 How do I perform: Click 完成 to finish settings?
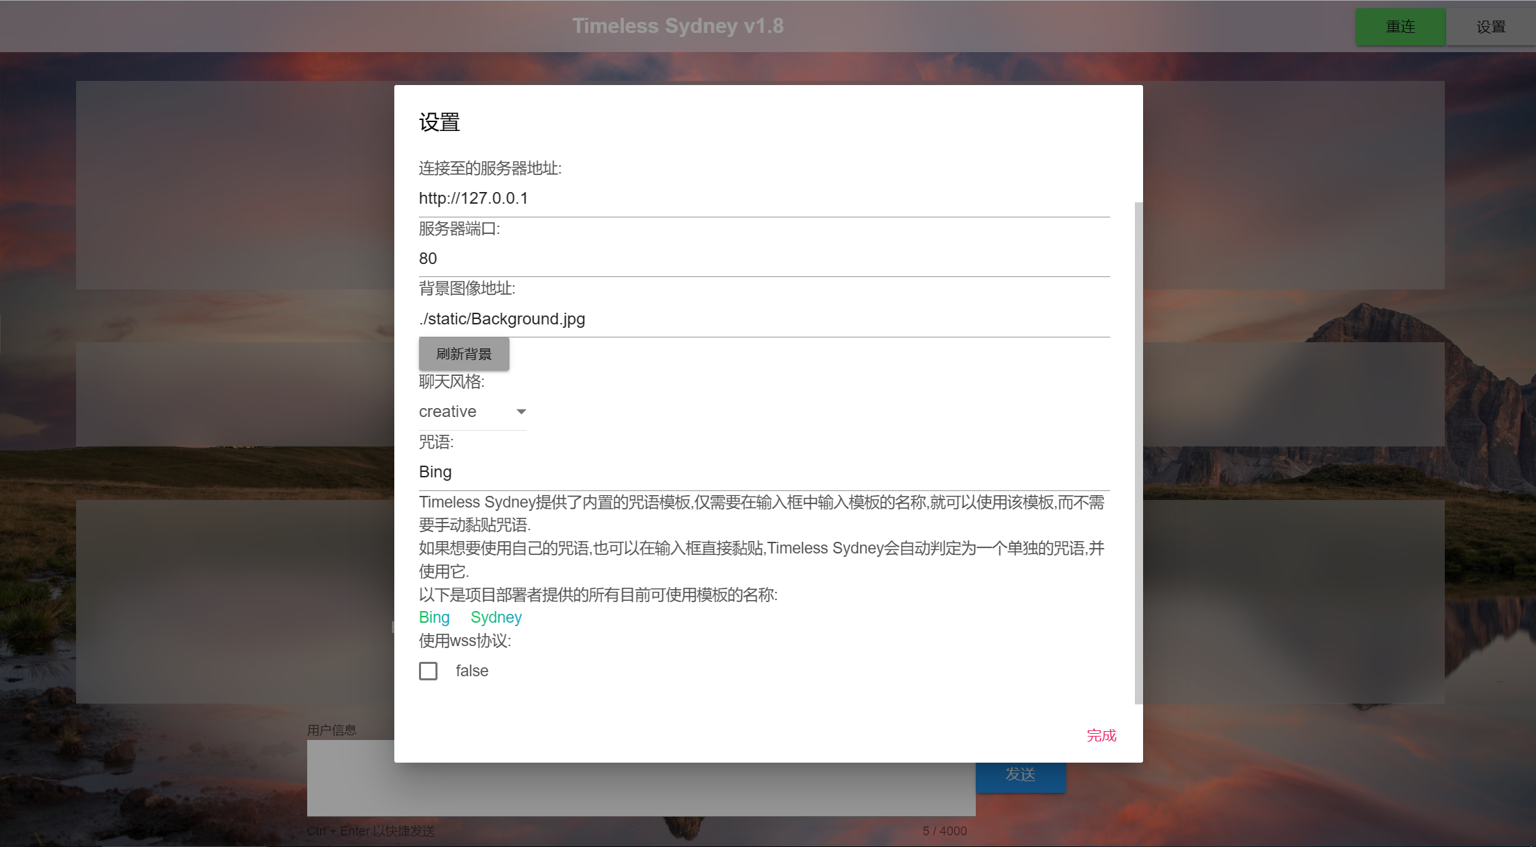coord(1101,735)
